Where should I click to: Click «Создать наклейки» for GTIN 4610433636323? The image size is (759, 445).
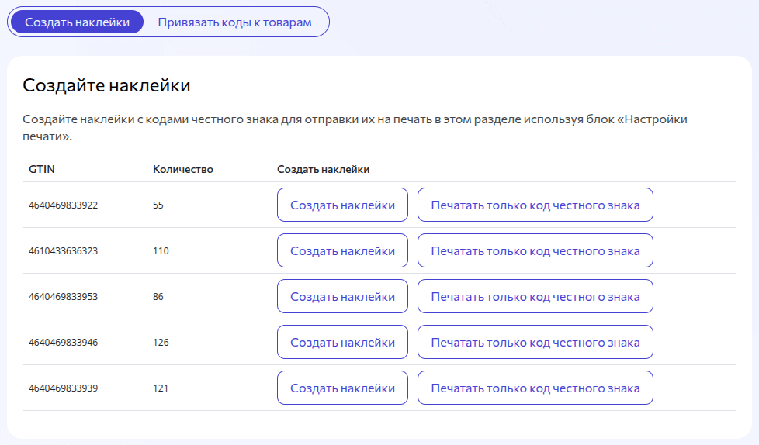point(342,251)
